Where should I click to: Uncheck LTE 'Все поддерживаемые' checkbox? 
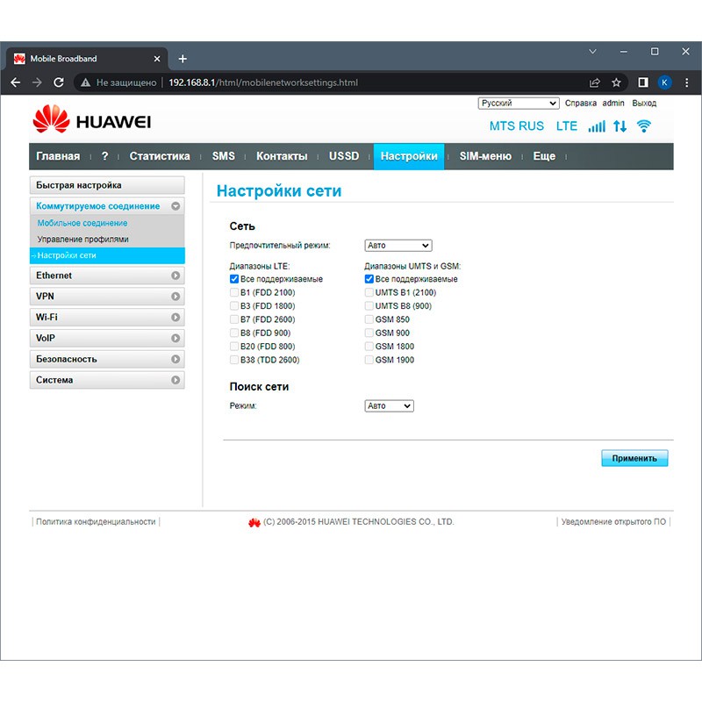(234, 279)
